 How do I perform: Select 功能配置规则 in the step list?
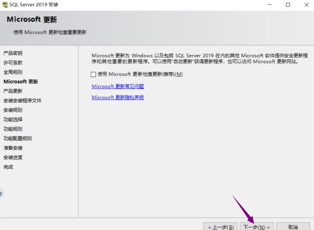coord(18,138)
